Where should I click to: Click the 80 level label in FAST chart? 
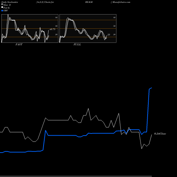pos(56,17)
